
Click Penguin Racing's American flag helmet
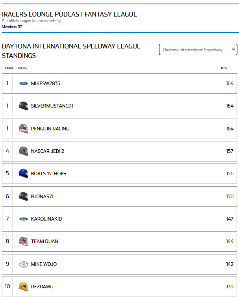tap(24, 129)
